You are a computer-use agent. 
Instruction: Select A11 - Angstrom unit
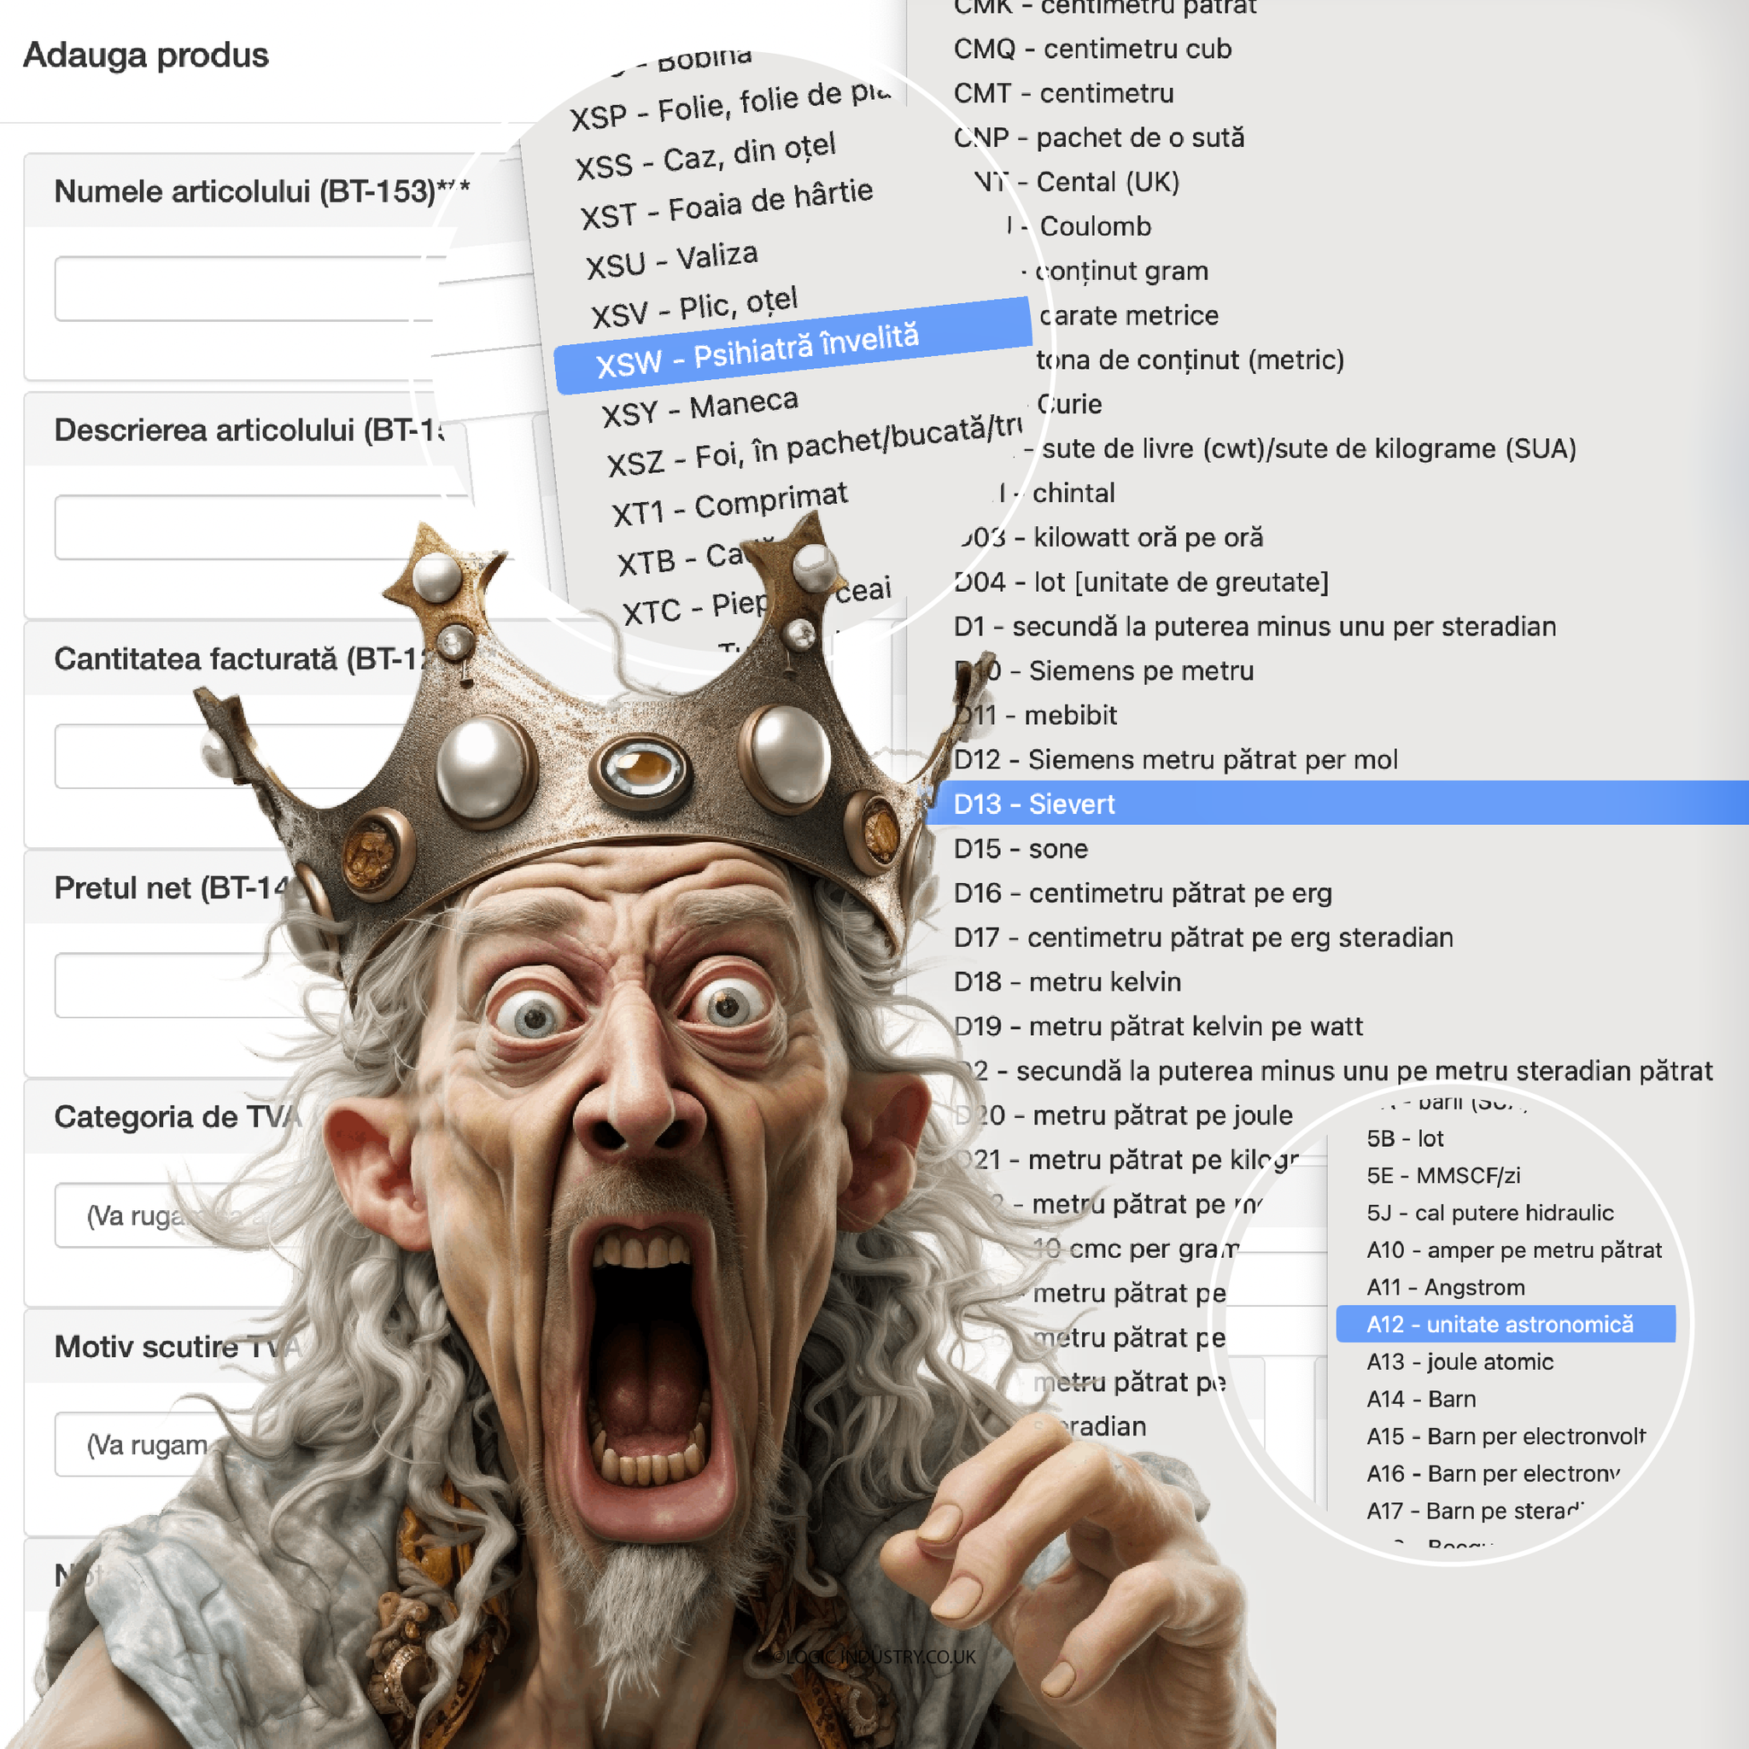1445,1287
